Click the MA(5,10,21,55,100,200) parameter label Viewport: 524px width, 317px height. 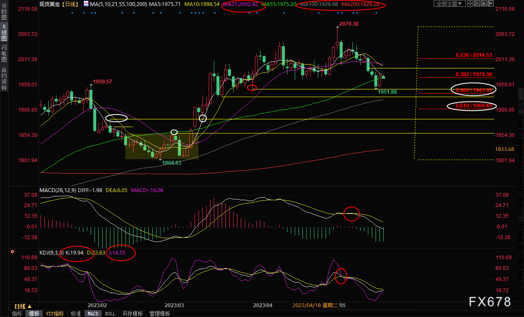point(118,4)
